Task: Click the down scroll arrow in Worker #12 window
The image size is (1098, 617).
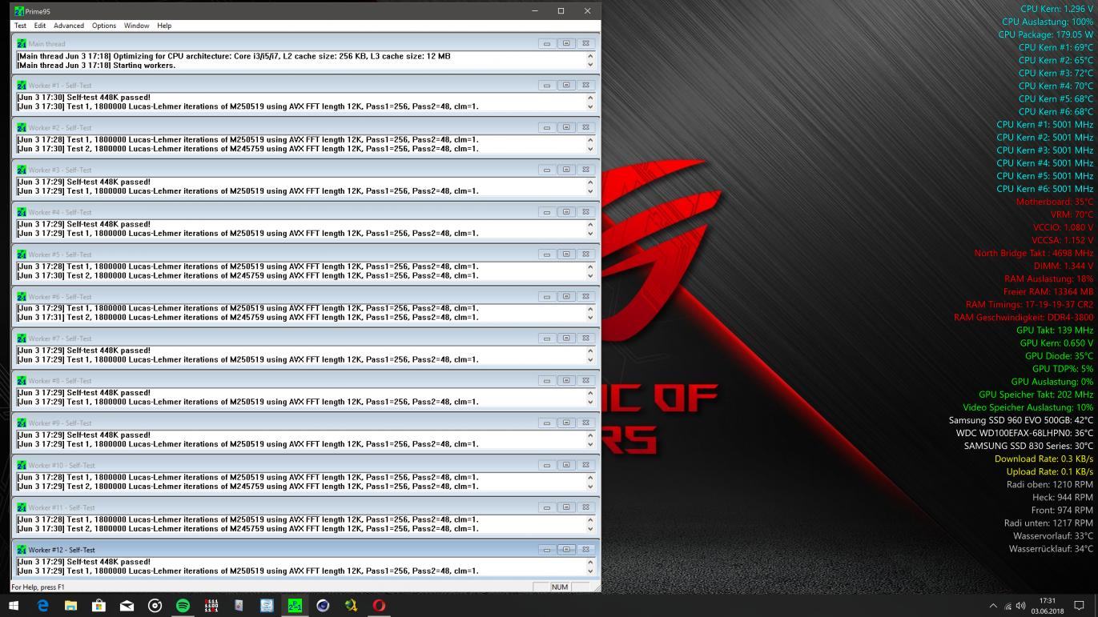Action: click(x=590, y=571)
